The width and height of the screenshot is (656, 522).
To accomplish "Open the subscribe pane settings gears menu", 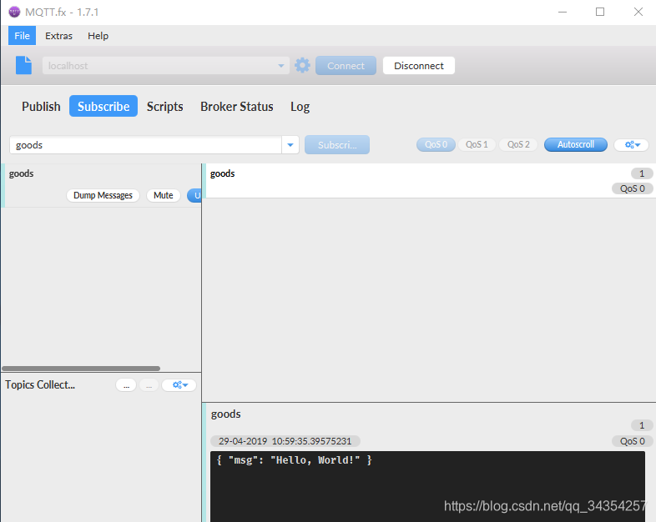I will pyautogui.click(x=632, y=144).
